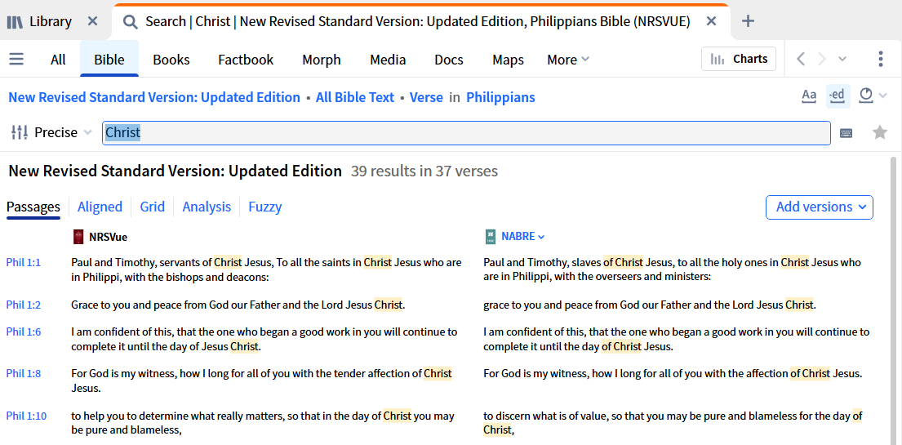Screen dimensions: 902x445
Task: Click the All Bible Text link
Action: pyautogui.click(x=355, y=97)
